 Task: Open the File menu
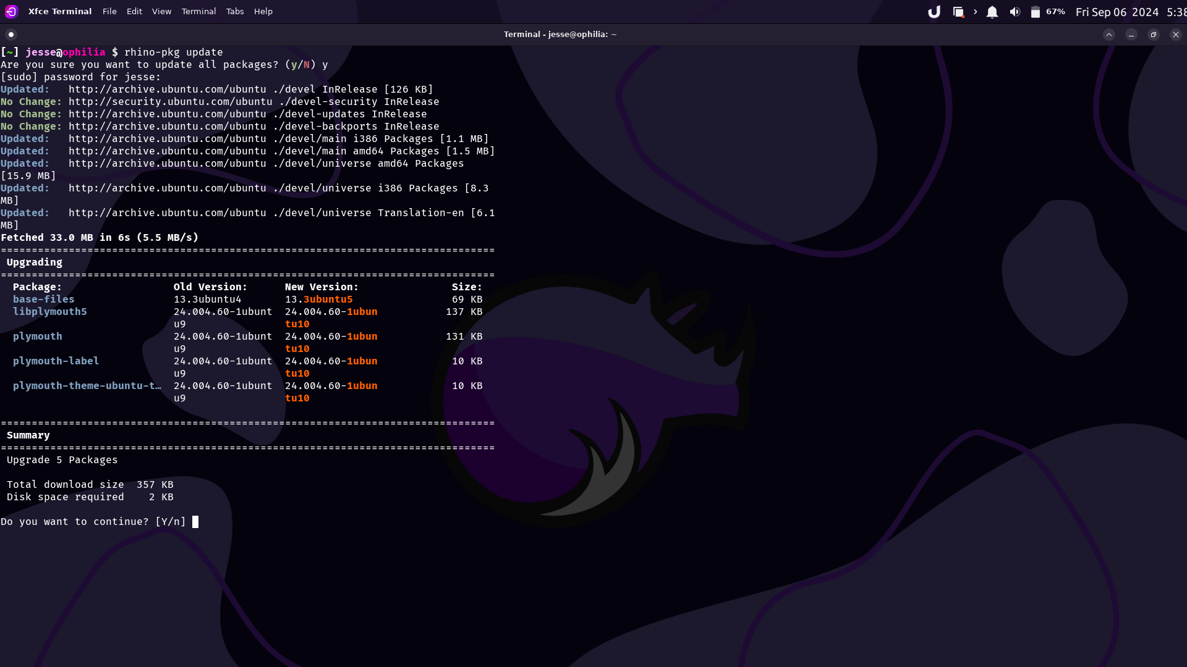coord(109,11)
